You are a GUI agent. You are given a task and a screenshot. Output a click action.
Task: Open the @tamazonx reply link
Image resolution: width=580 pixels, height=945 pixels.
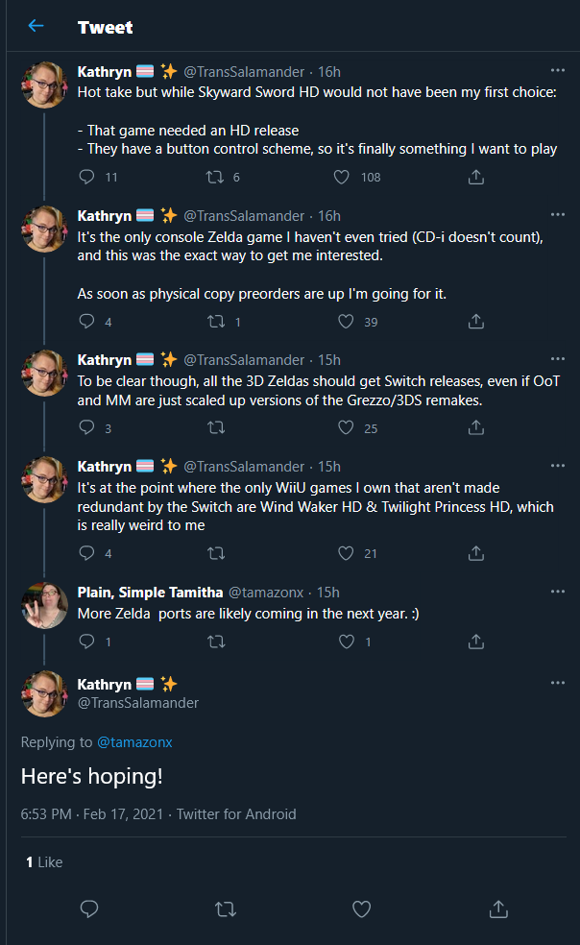[x=134, y=742]
